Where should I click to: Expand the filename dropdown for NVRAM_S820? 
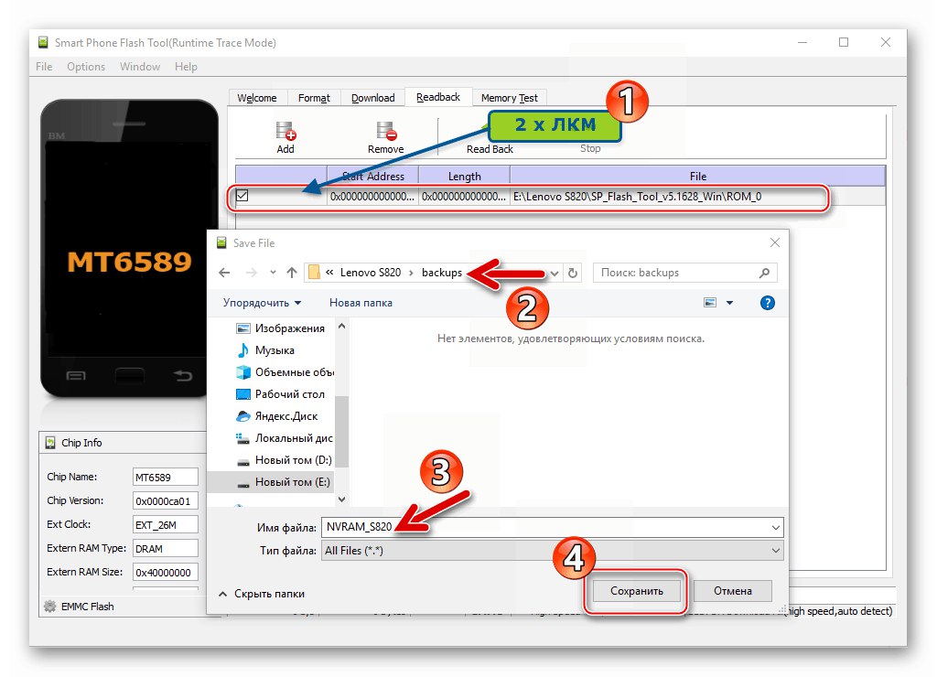pos(778,527)
